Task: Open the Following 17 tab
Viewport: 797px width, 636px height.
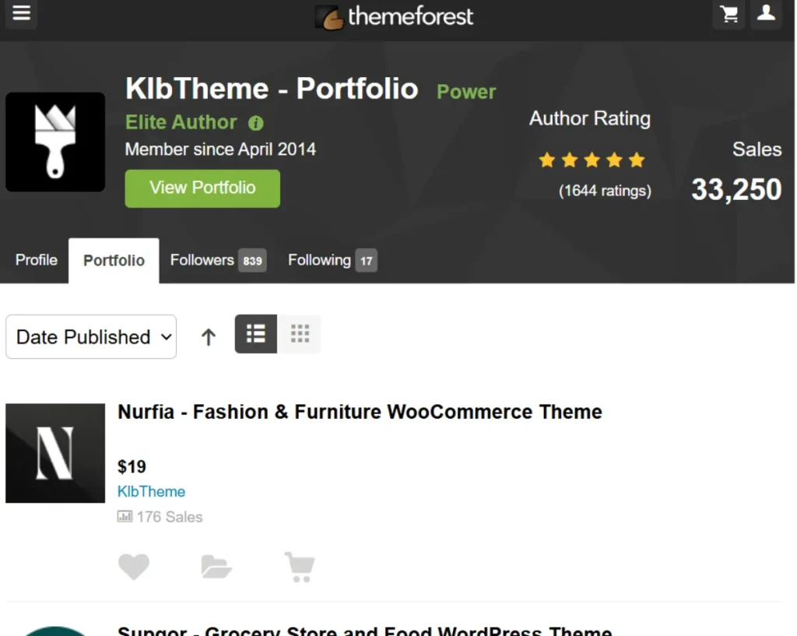Action: (x=332, y=260)
